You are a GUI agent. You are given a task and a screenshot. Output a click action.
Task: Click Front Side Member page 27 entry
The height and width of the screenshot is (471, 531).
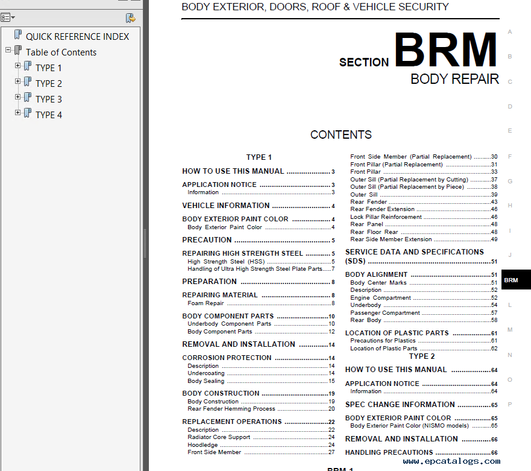pyautogui.click(x=261, y=452)
